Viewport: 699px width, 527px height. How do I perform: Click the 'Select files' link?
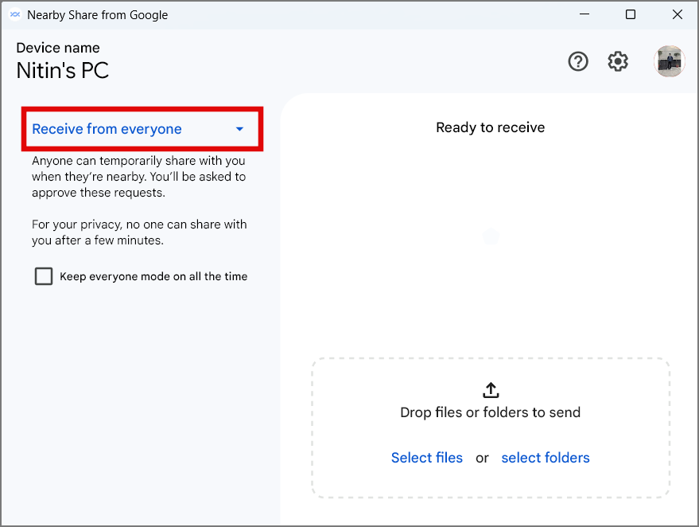(x=427, y=458)
